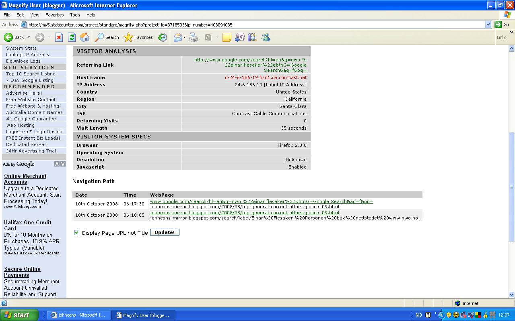
Task: Click the Mail envelope toolbar icon
Action: 177,37
